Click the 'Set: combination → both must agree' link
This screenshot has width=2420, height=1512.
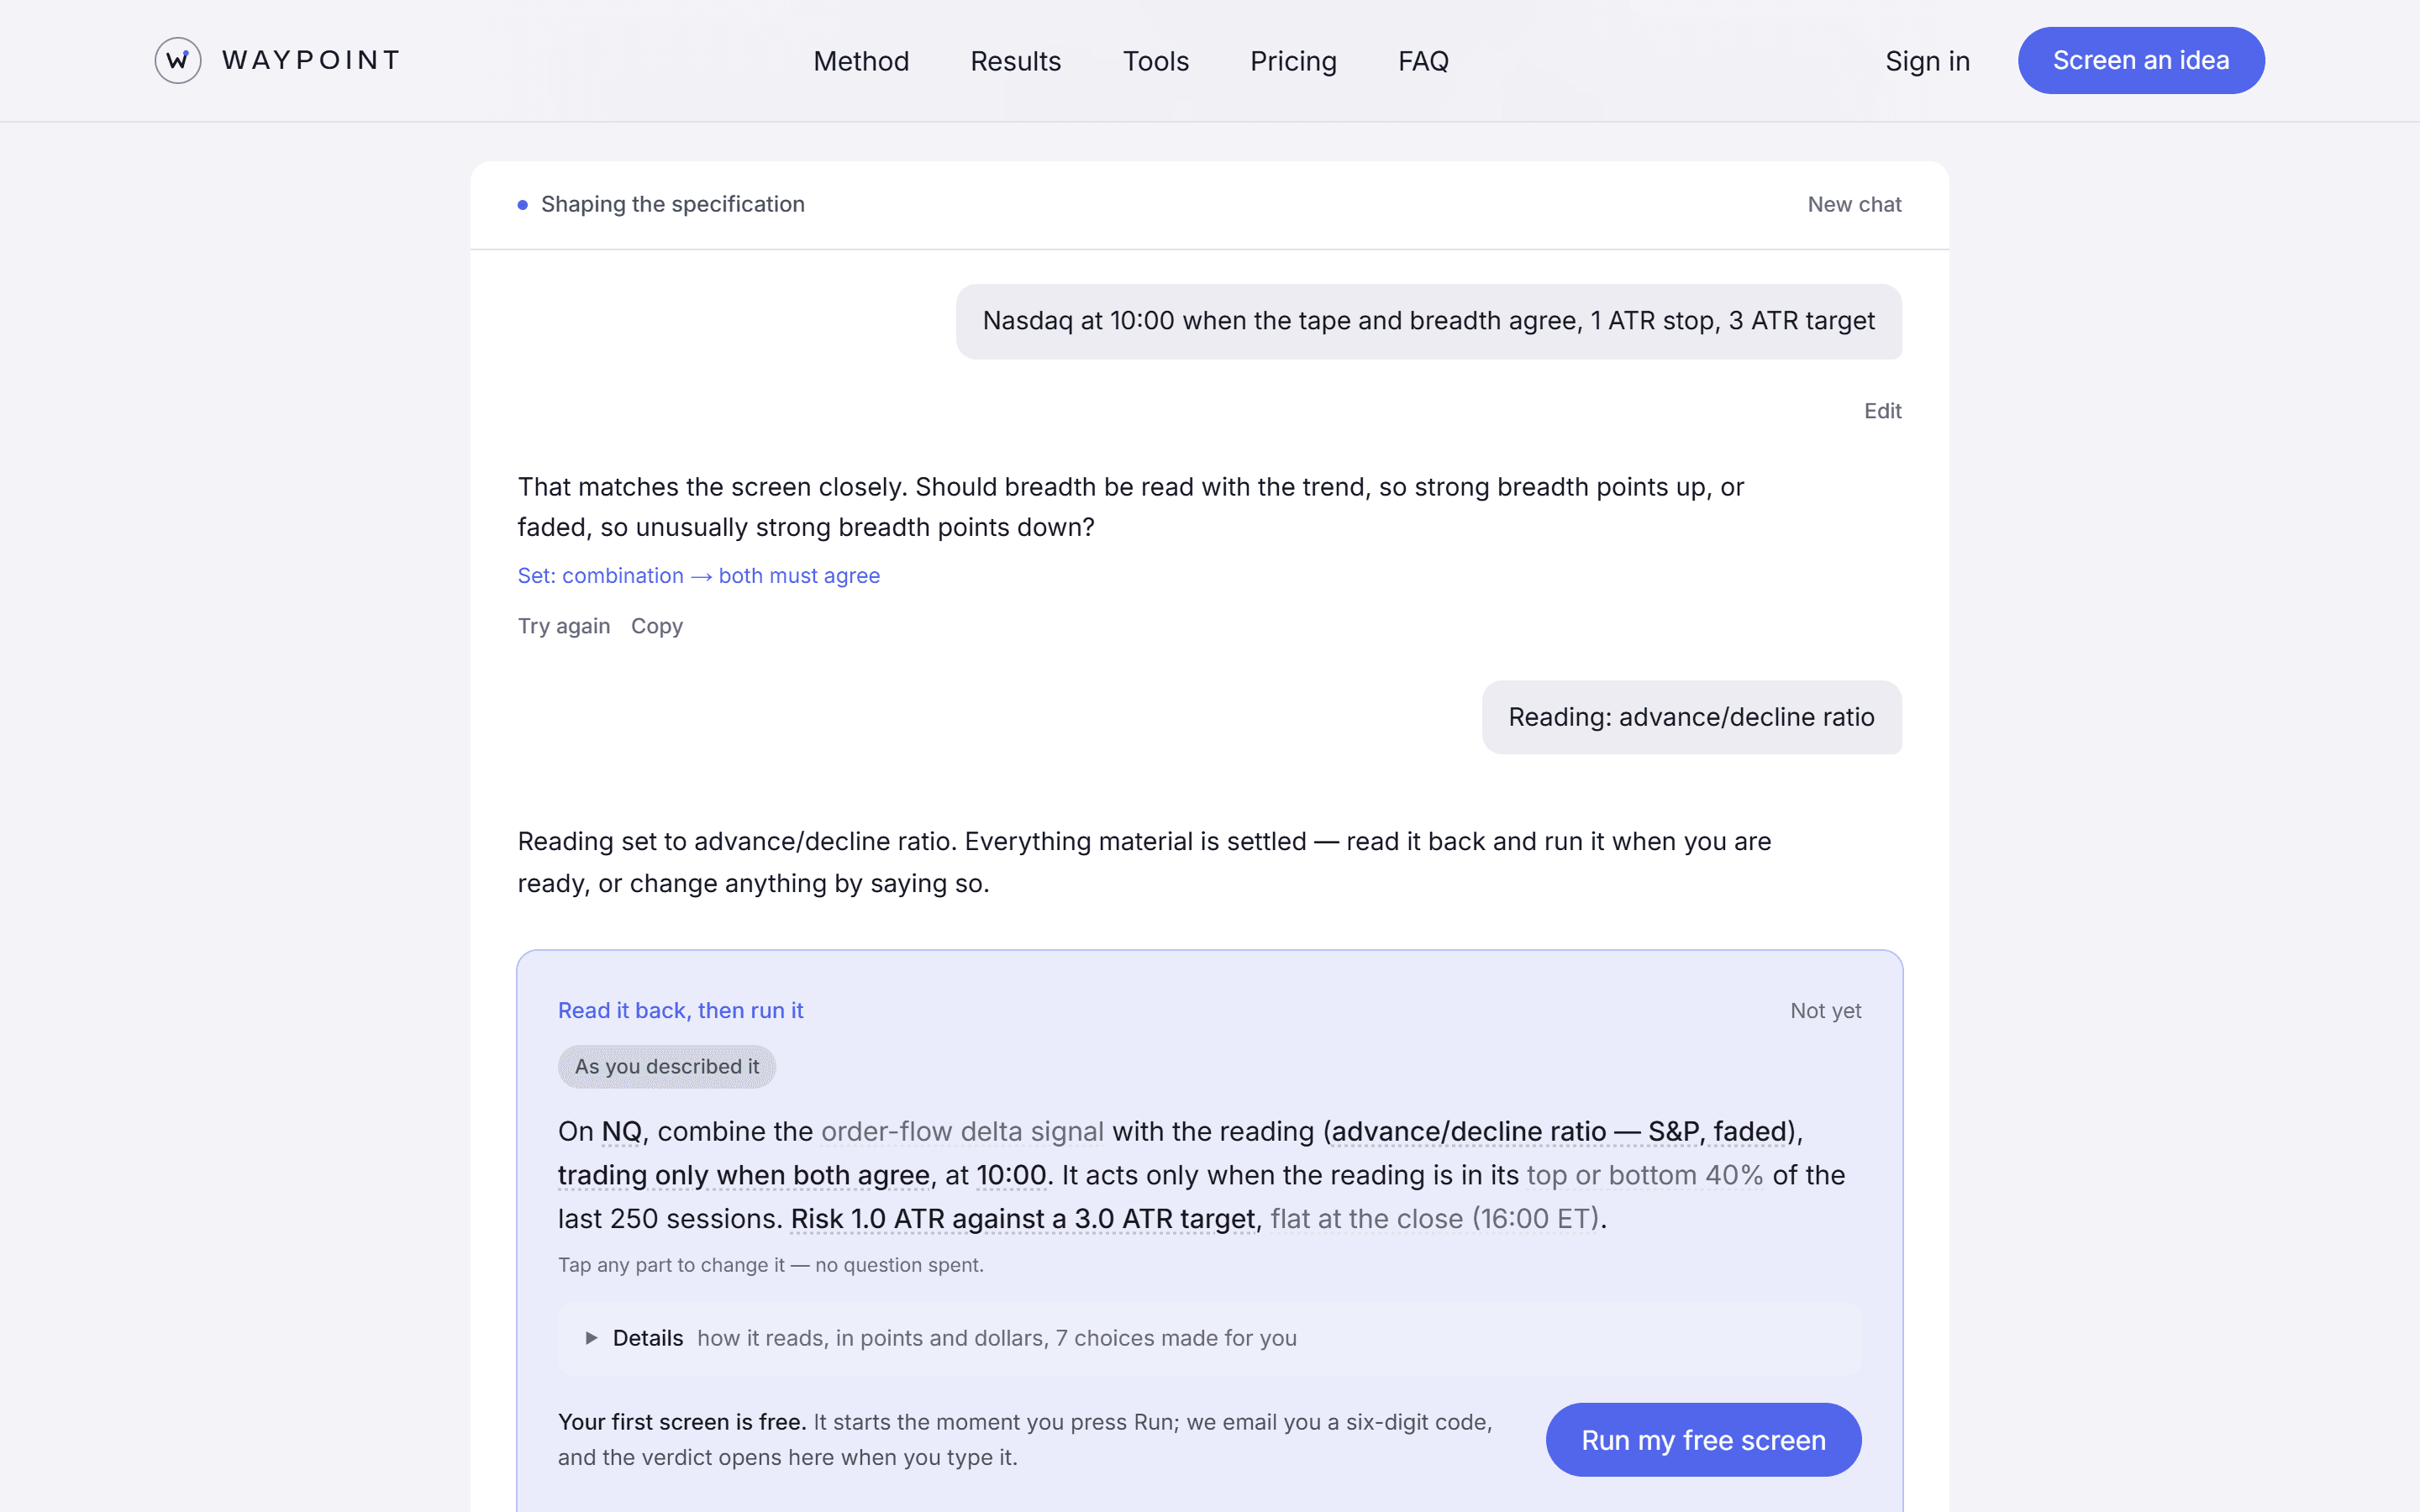tap(698, 576)
